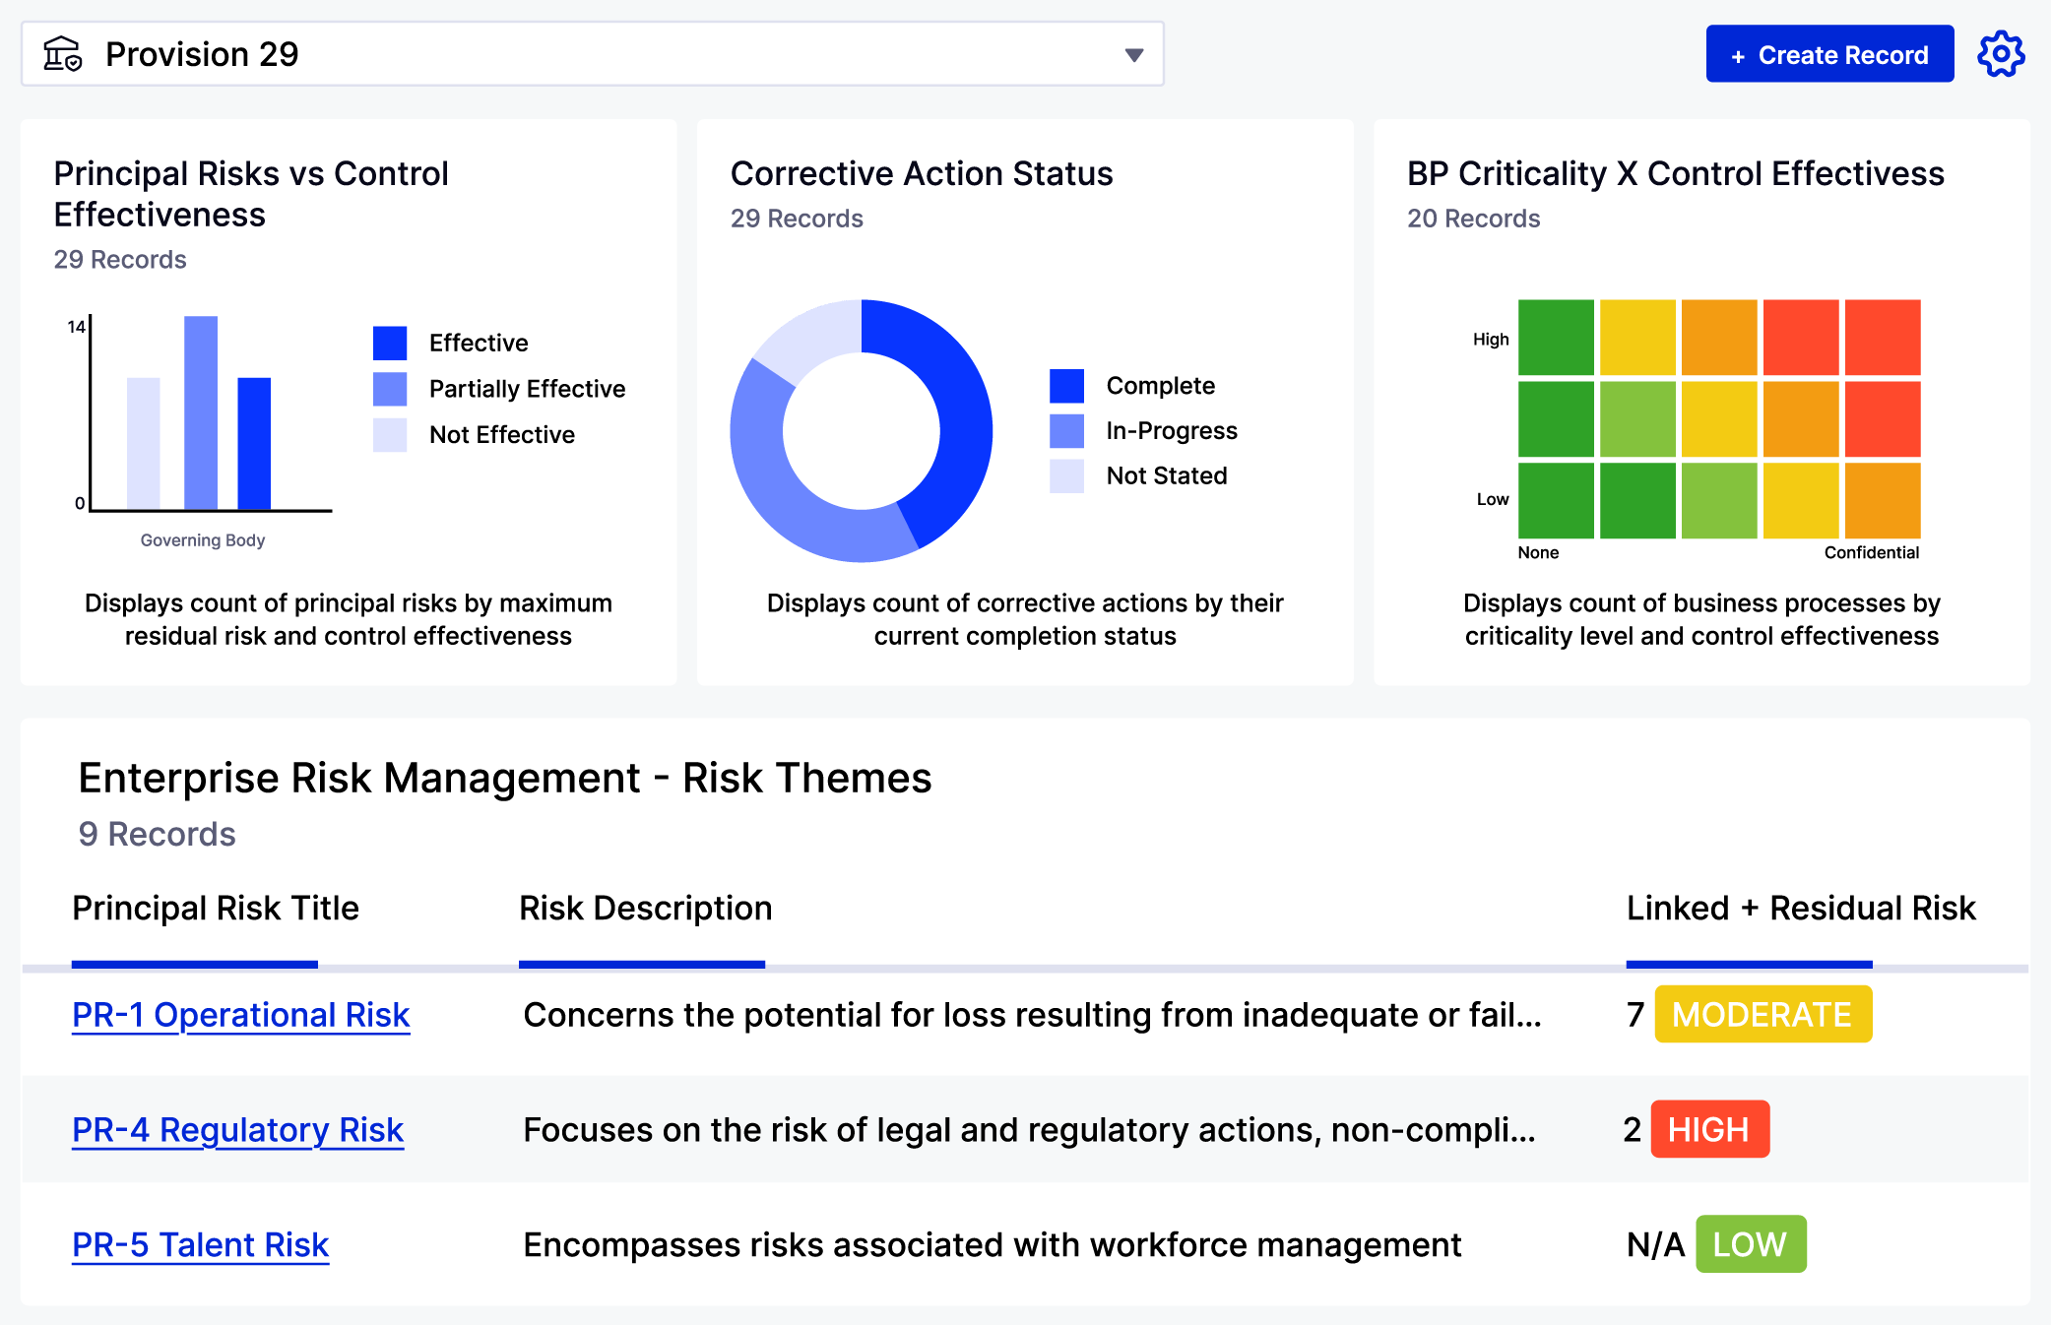This screenshot has height=1325, width=2051.
Task: Select the tallest Partially Effective bar
Action: pos(201,412)
